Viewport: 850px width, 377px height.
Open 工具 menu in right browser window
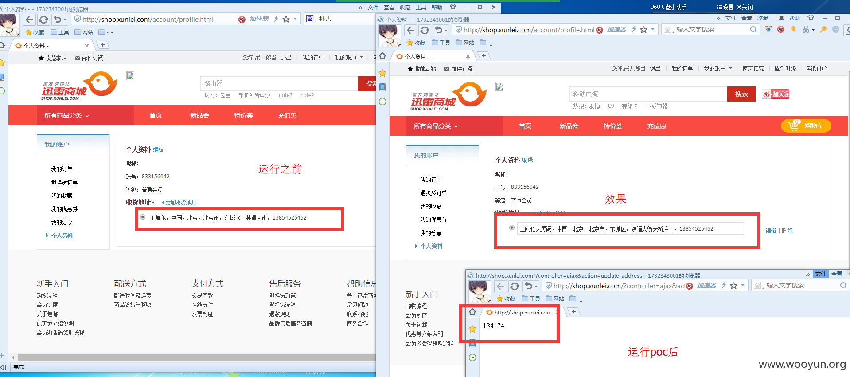coord(779,18)
